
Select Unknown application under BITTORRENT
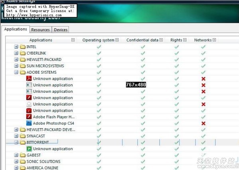click(53, 149)
